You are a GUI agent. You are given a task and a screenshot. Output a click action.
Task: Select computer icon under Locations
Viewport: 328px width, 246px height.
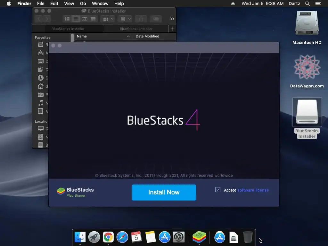coord(41,128)
